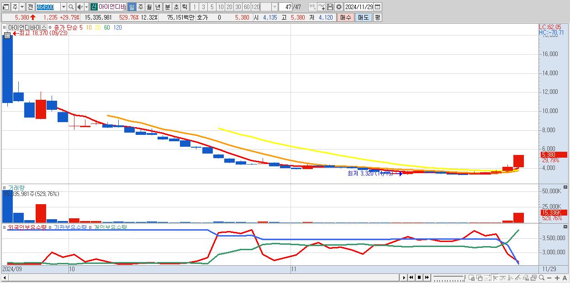Click the 매수 buy button
Screen dimensions: 570x283
coord(346,17)
